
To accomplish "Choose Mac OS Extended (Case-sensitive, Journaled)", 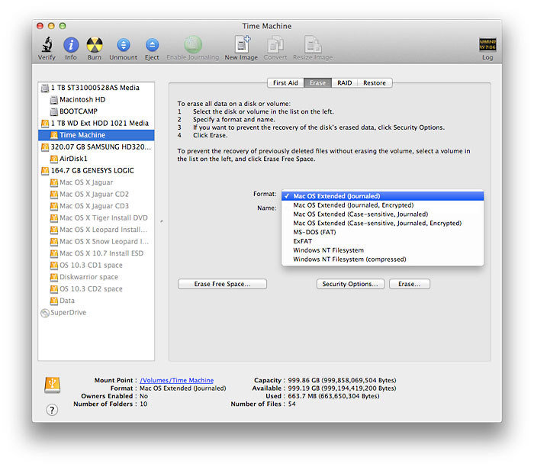I will click(x=382, y=214).
